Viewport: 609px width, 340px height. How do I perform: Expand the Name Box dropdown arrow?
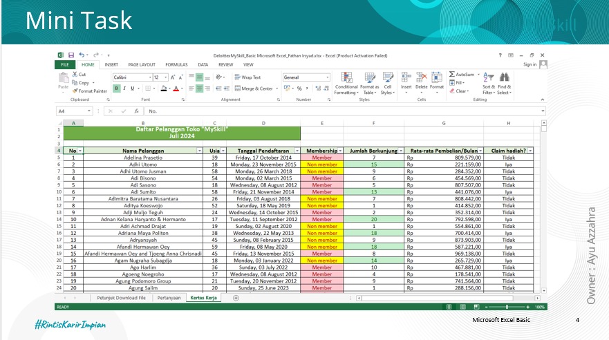point(89,111)
